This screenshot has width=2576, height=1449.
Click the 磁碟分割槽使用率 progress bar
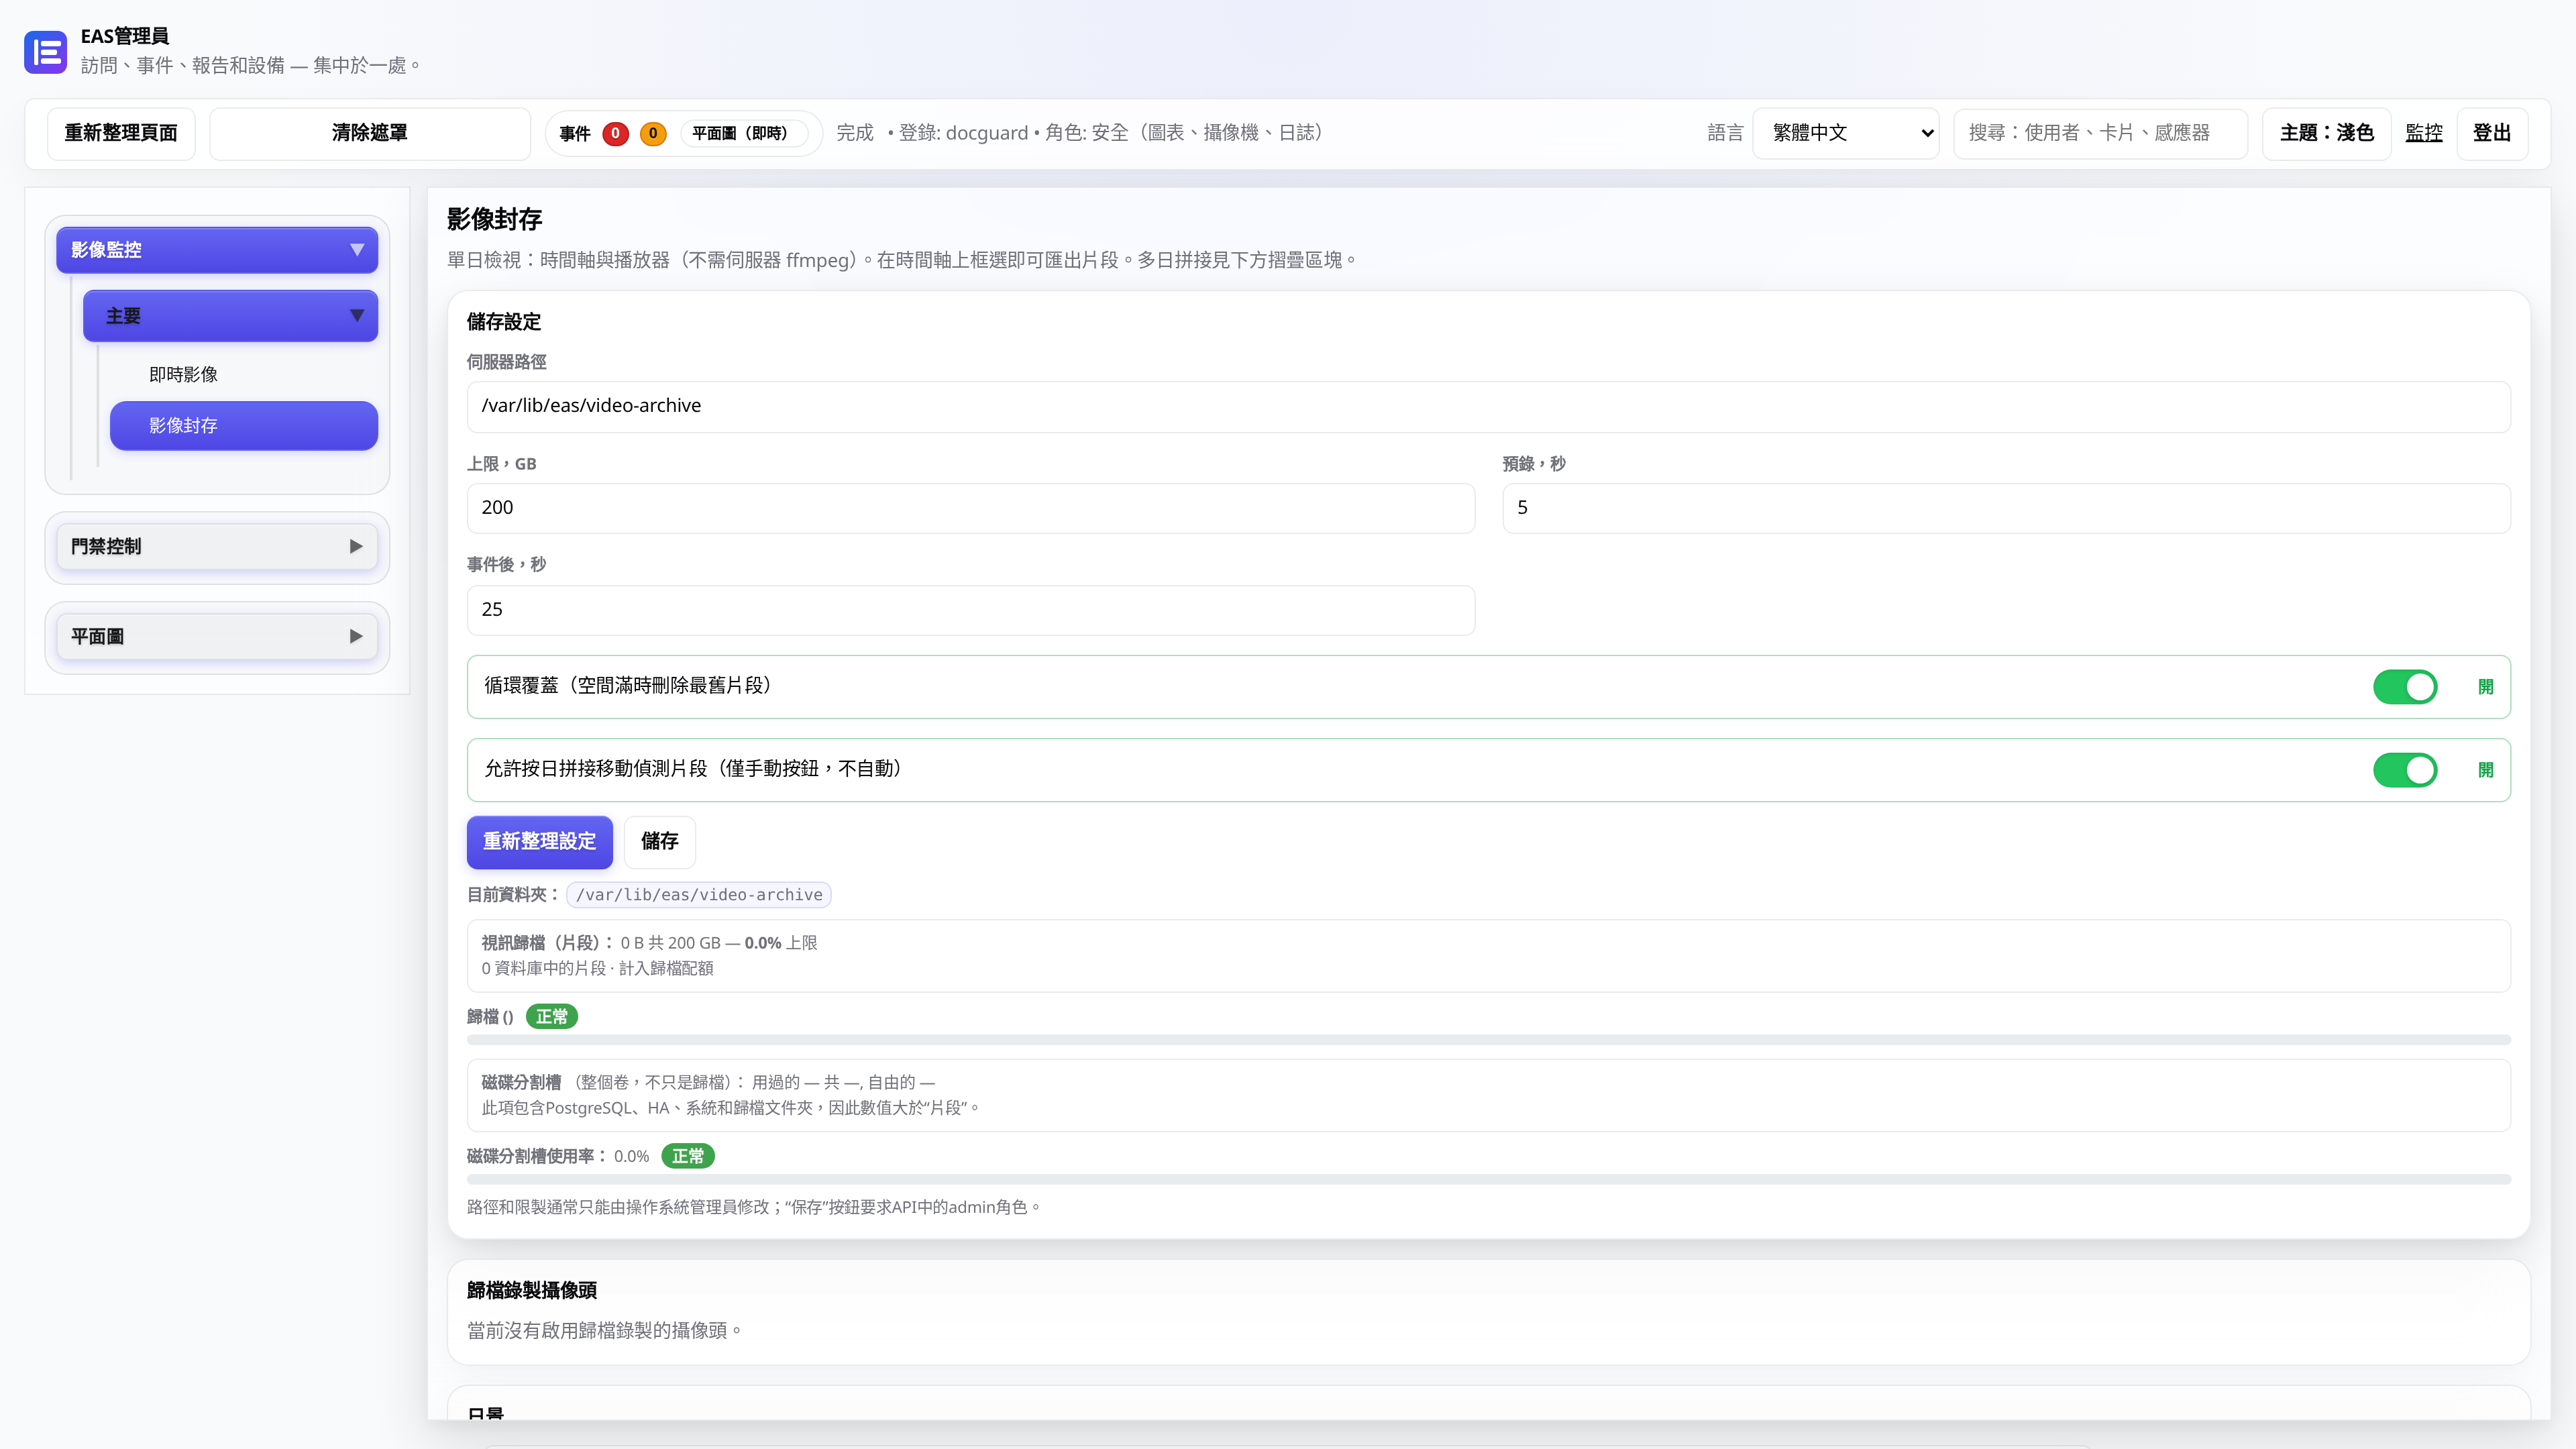1488,1180
